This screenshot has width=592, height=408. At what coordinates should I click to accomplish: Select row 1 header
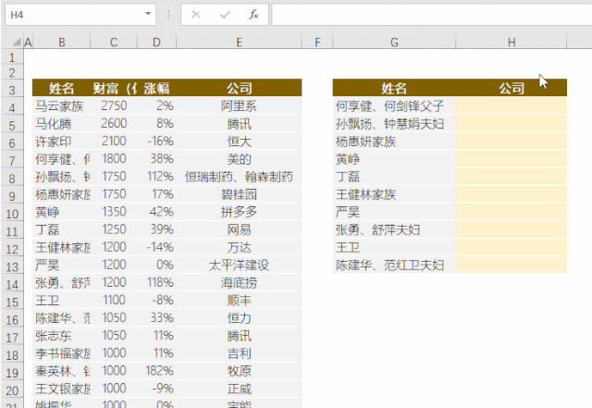tap(12, 57)
